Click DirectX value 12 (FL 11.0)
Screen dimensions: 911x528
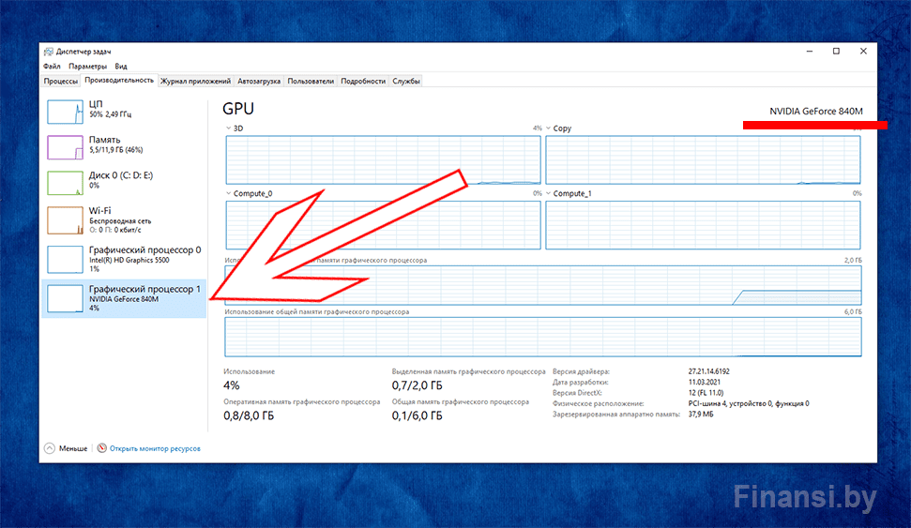tap(706, 393)
